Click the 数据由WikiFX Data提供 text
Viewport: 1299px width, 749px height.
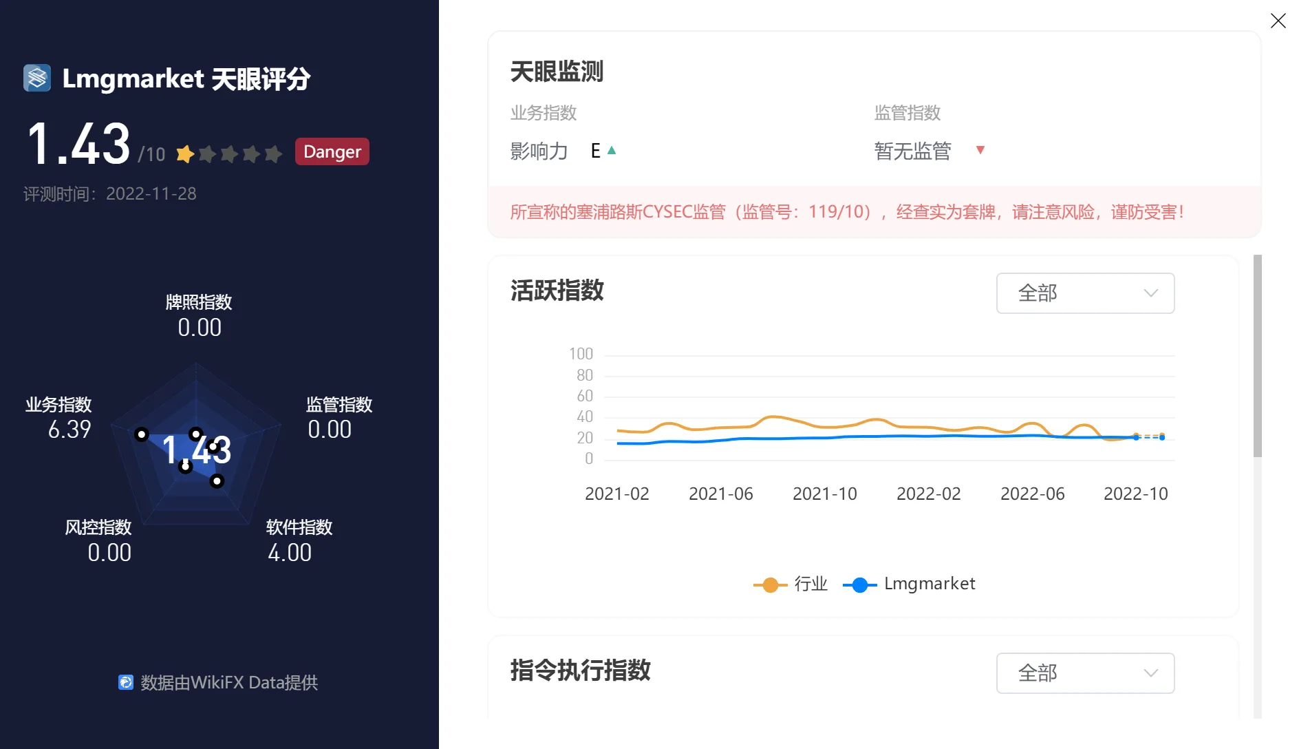point(229,682)
